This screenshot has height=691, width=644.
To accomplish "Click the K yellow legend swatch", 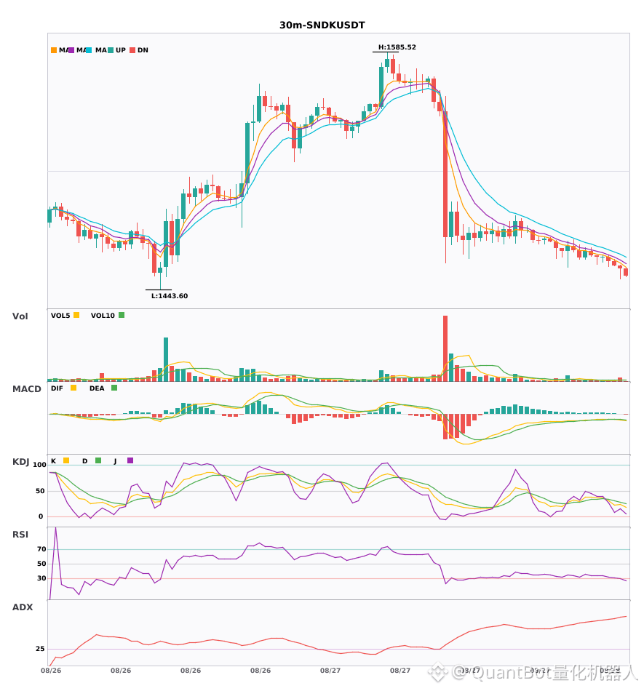I will coord(66,460).
